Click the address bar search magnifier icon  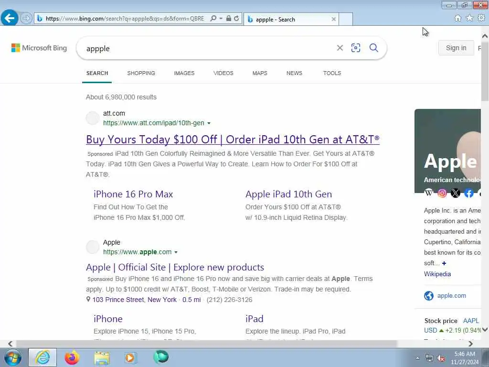click(x=213, y=19)
